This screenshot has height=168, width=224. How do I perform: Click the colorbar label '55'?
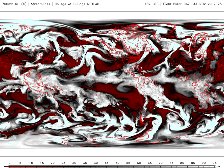pyautogui.click(x=128, y=163)
